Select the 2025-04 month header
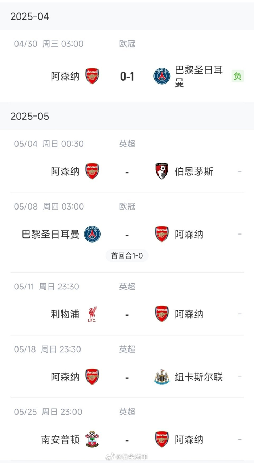Image resolution: width=254 pixels, height=463 pixels. 30,16
